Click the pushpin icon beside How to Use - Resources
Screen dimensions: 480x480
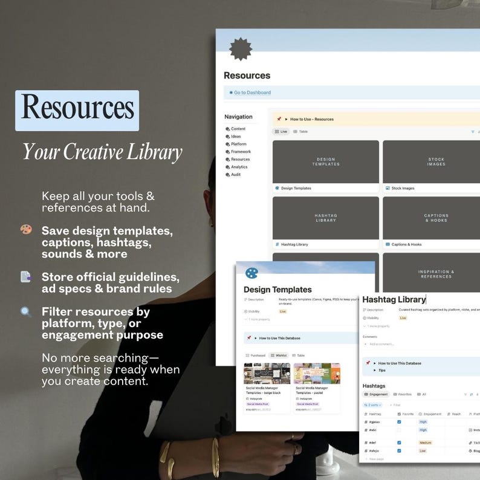click(279, 119)
